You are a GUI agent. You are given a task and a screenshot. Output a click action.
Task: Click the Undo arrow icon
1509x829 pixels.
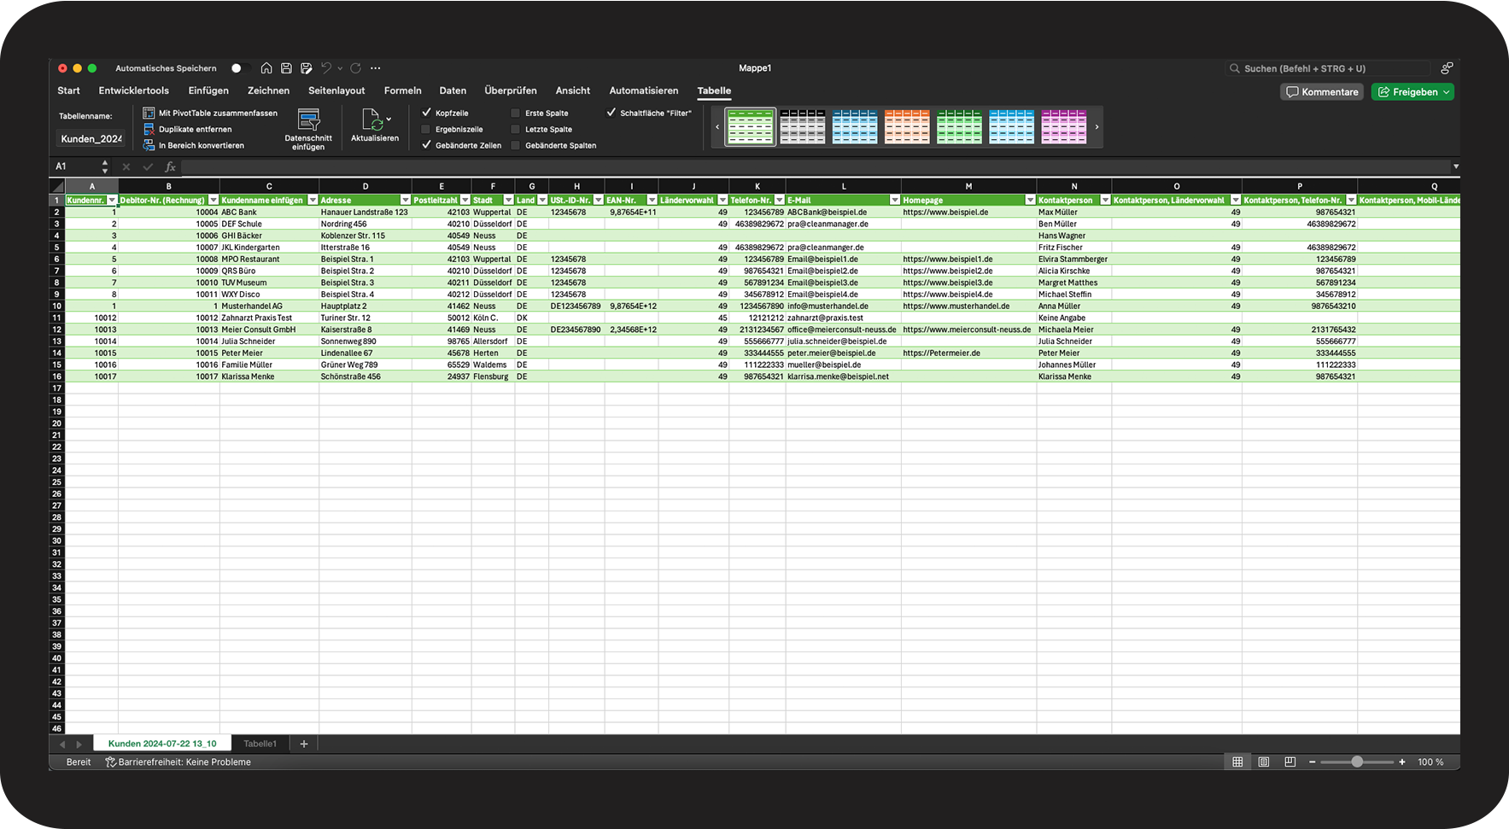click(x=325, y=68)
